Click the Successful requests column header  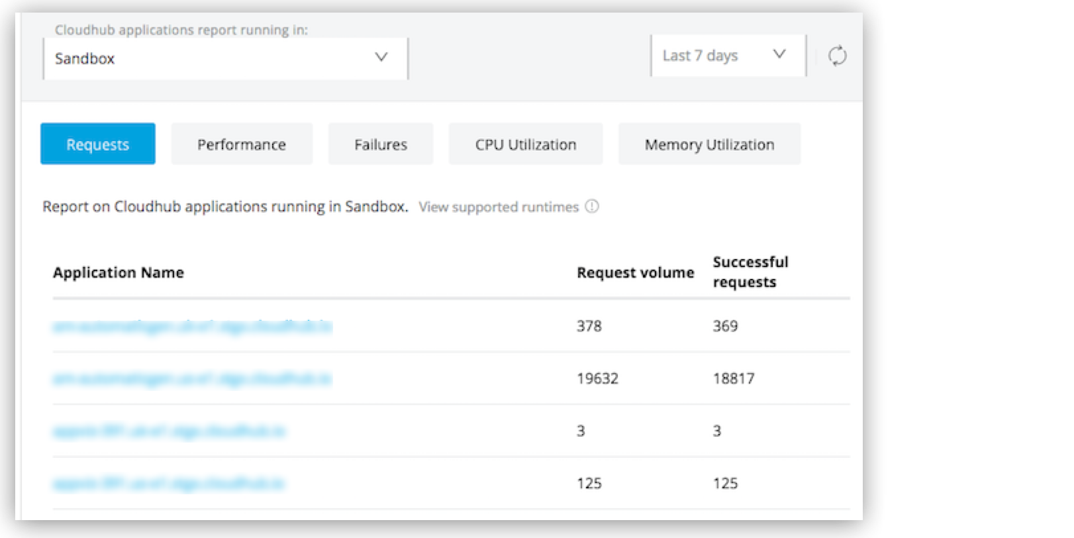click(751, 272)
